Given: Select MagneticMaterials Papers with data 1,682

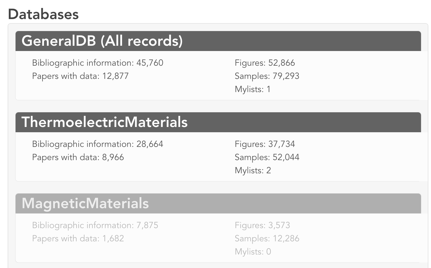Looking at the screenshot, I should (x=78, y=238).
